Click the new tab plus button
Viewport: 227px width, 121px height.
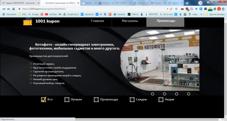83,3
